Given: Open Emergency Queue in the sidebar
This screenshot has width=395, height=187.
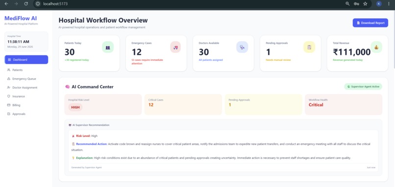Looking at the screenshot, I should [x=26, y=79].
